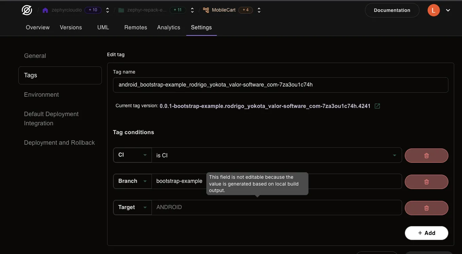
Task: Switch to the Analytics tab
Action: pyautogui.click(x=169, y=28)
